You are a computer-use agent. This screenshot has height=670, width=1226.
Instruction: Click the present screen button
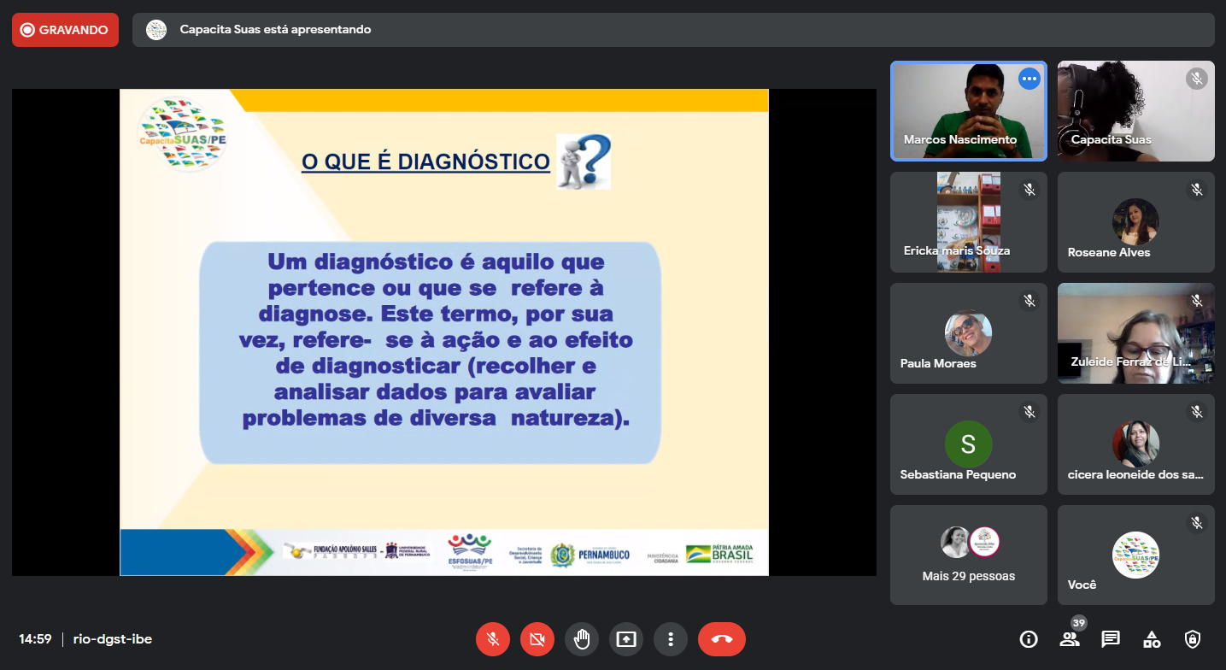626,638
